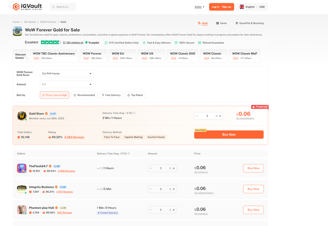The width and height of the screenshot is (328, 226).
Task: Click the All Games breadcrumb link
Action: click(x=30, y=22)
